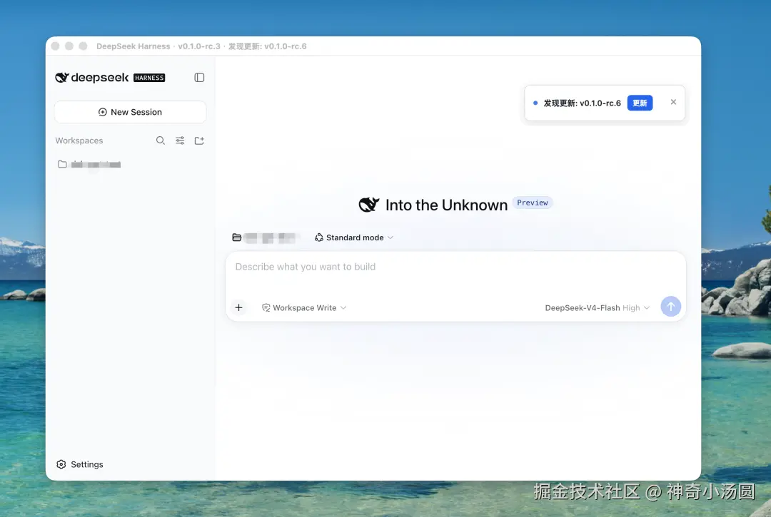Open the Workspace Write permission dropdown
This screenshot has width=771, height=517.
click(x=304, y=308)
